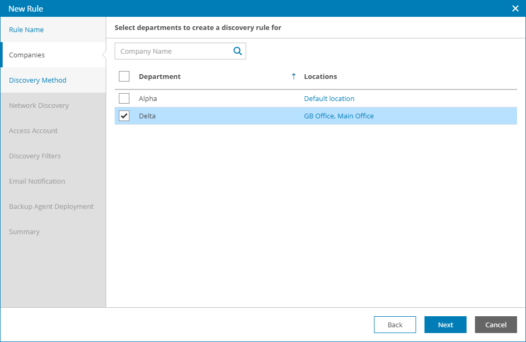Toggle the Department sort arrow
This screenshot has height=342, width=526.
[x=294, y=76]
